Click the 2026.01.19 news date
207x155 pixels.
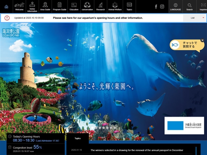pos(76,150)
